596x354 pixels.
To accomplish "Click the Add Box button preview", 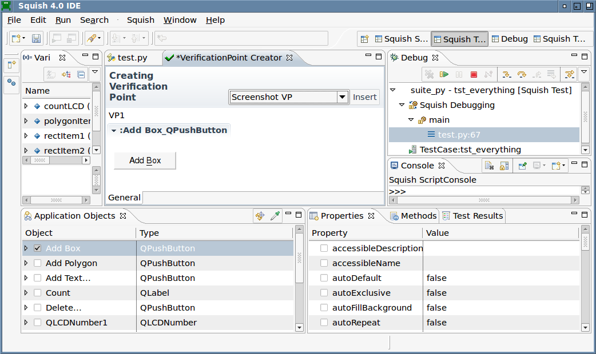I will [x=145, y=160].
